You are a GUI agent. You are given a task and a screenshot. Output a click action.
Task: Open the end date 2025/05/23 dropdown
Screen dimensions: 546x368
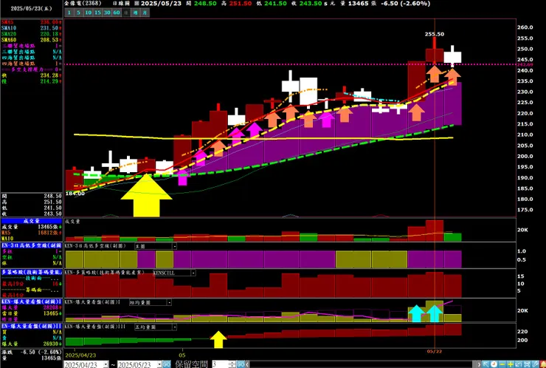[159, 364]
